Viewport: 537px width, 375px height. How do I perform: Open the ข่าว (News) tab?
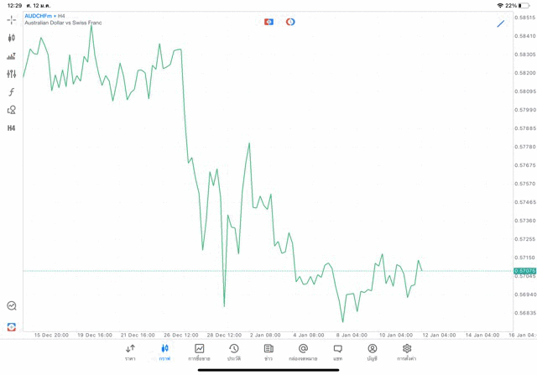268,352
